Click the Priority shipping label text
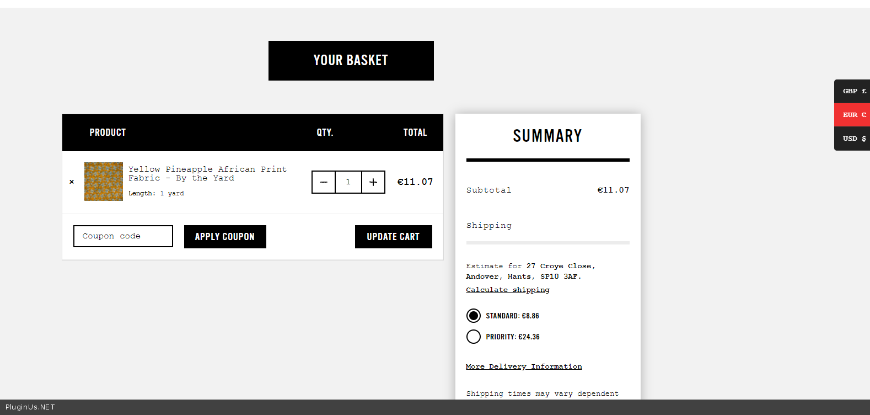870x415 pixels. [513, 337]
